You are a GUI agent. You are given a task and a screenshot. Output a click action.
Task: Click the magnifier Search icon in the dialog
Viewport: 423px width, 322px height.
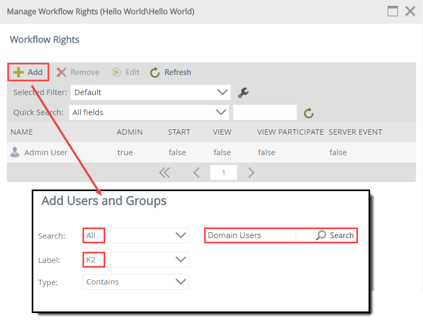pyautogui.click(x=321, y=235)
